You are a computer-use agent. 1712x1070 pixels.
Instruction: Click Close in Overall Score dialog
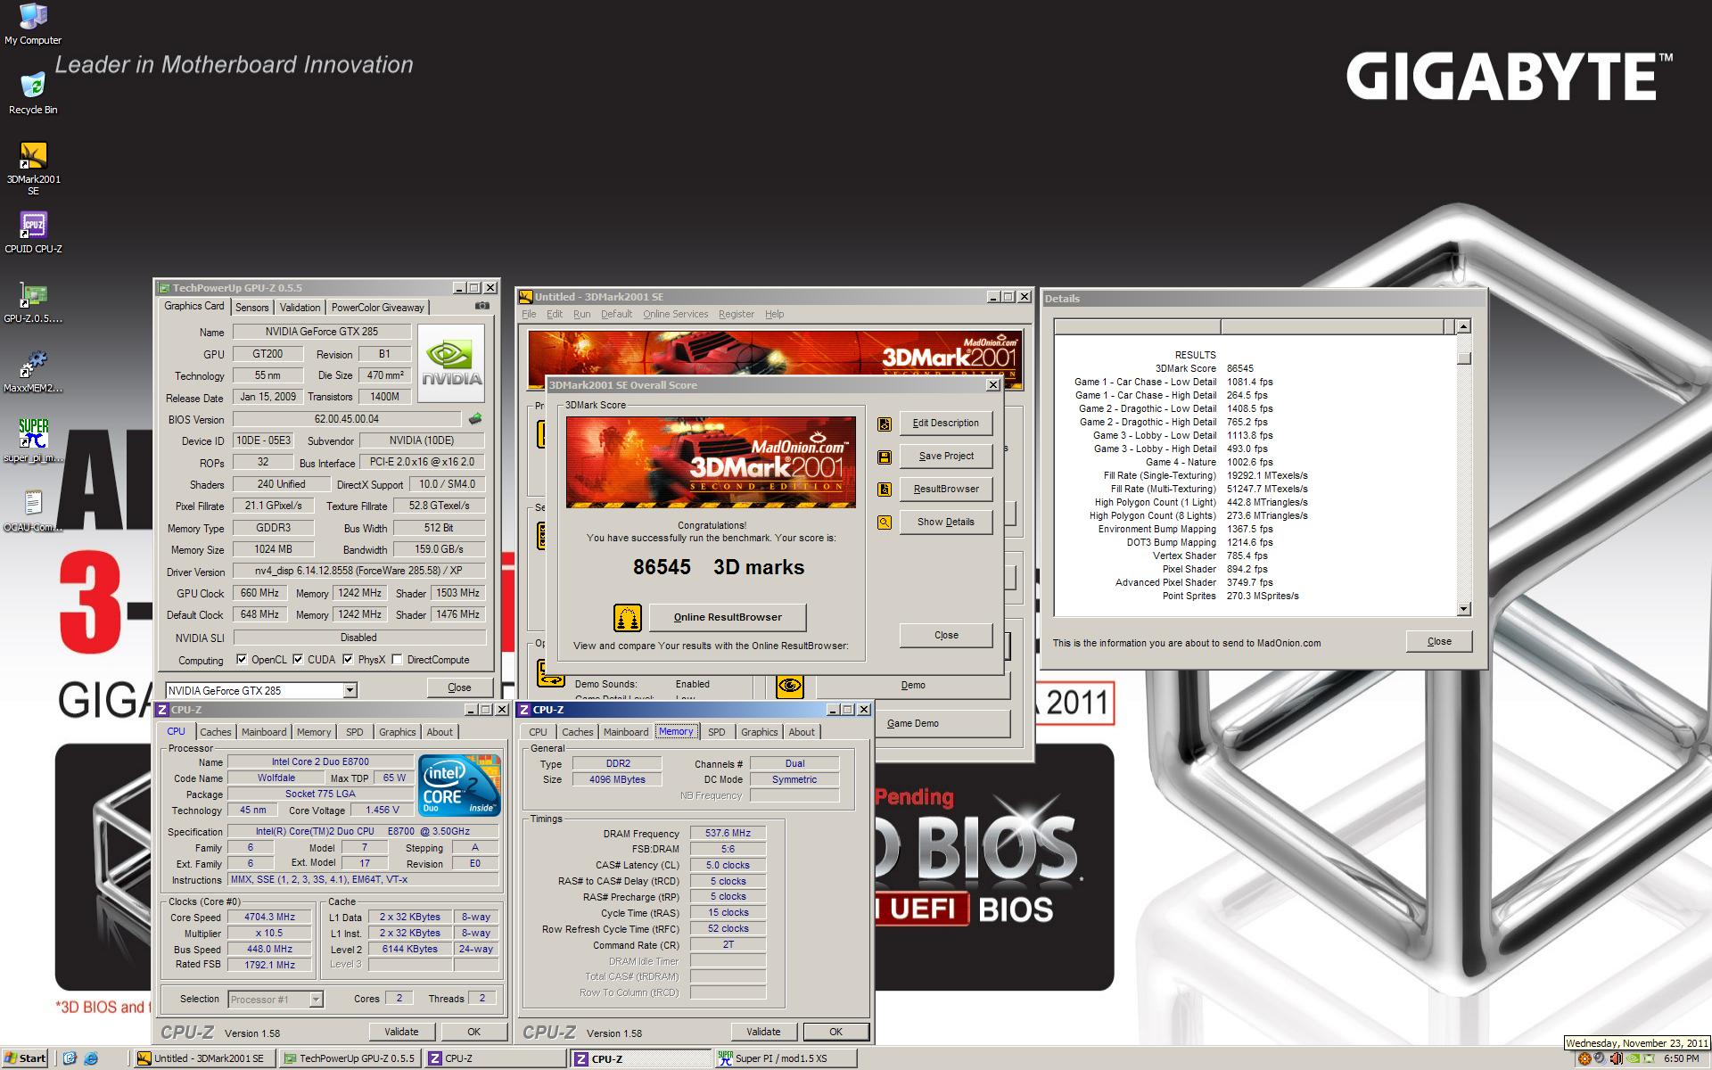(x=946, y=636)
